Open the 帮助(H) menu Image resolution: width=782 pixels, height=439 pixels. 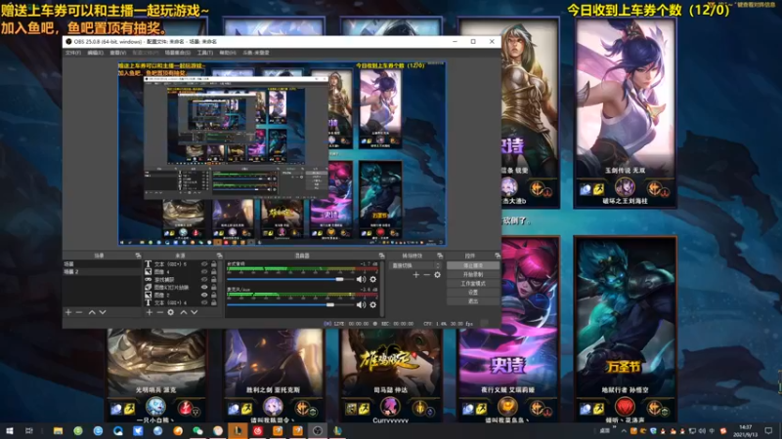click(x=228, y=53)
